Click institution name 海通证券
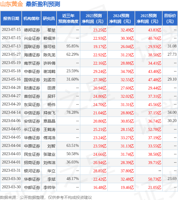Screen dimensions: 178x200 pos(32,55)
